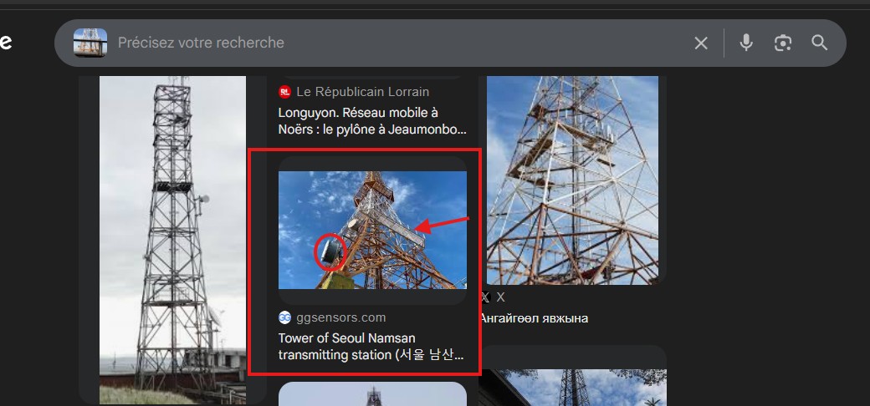Open partially visible thumbnail below Seoul result
870x406 pixels.
pos(372,393)
